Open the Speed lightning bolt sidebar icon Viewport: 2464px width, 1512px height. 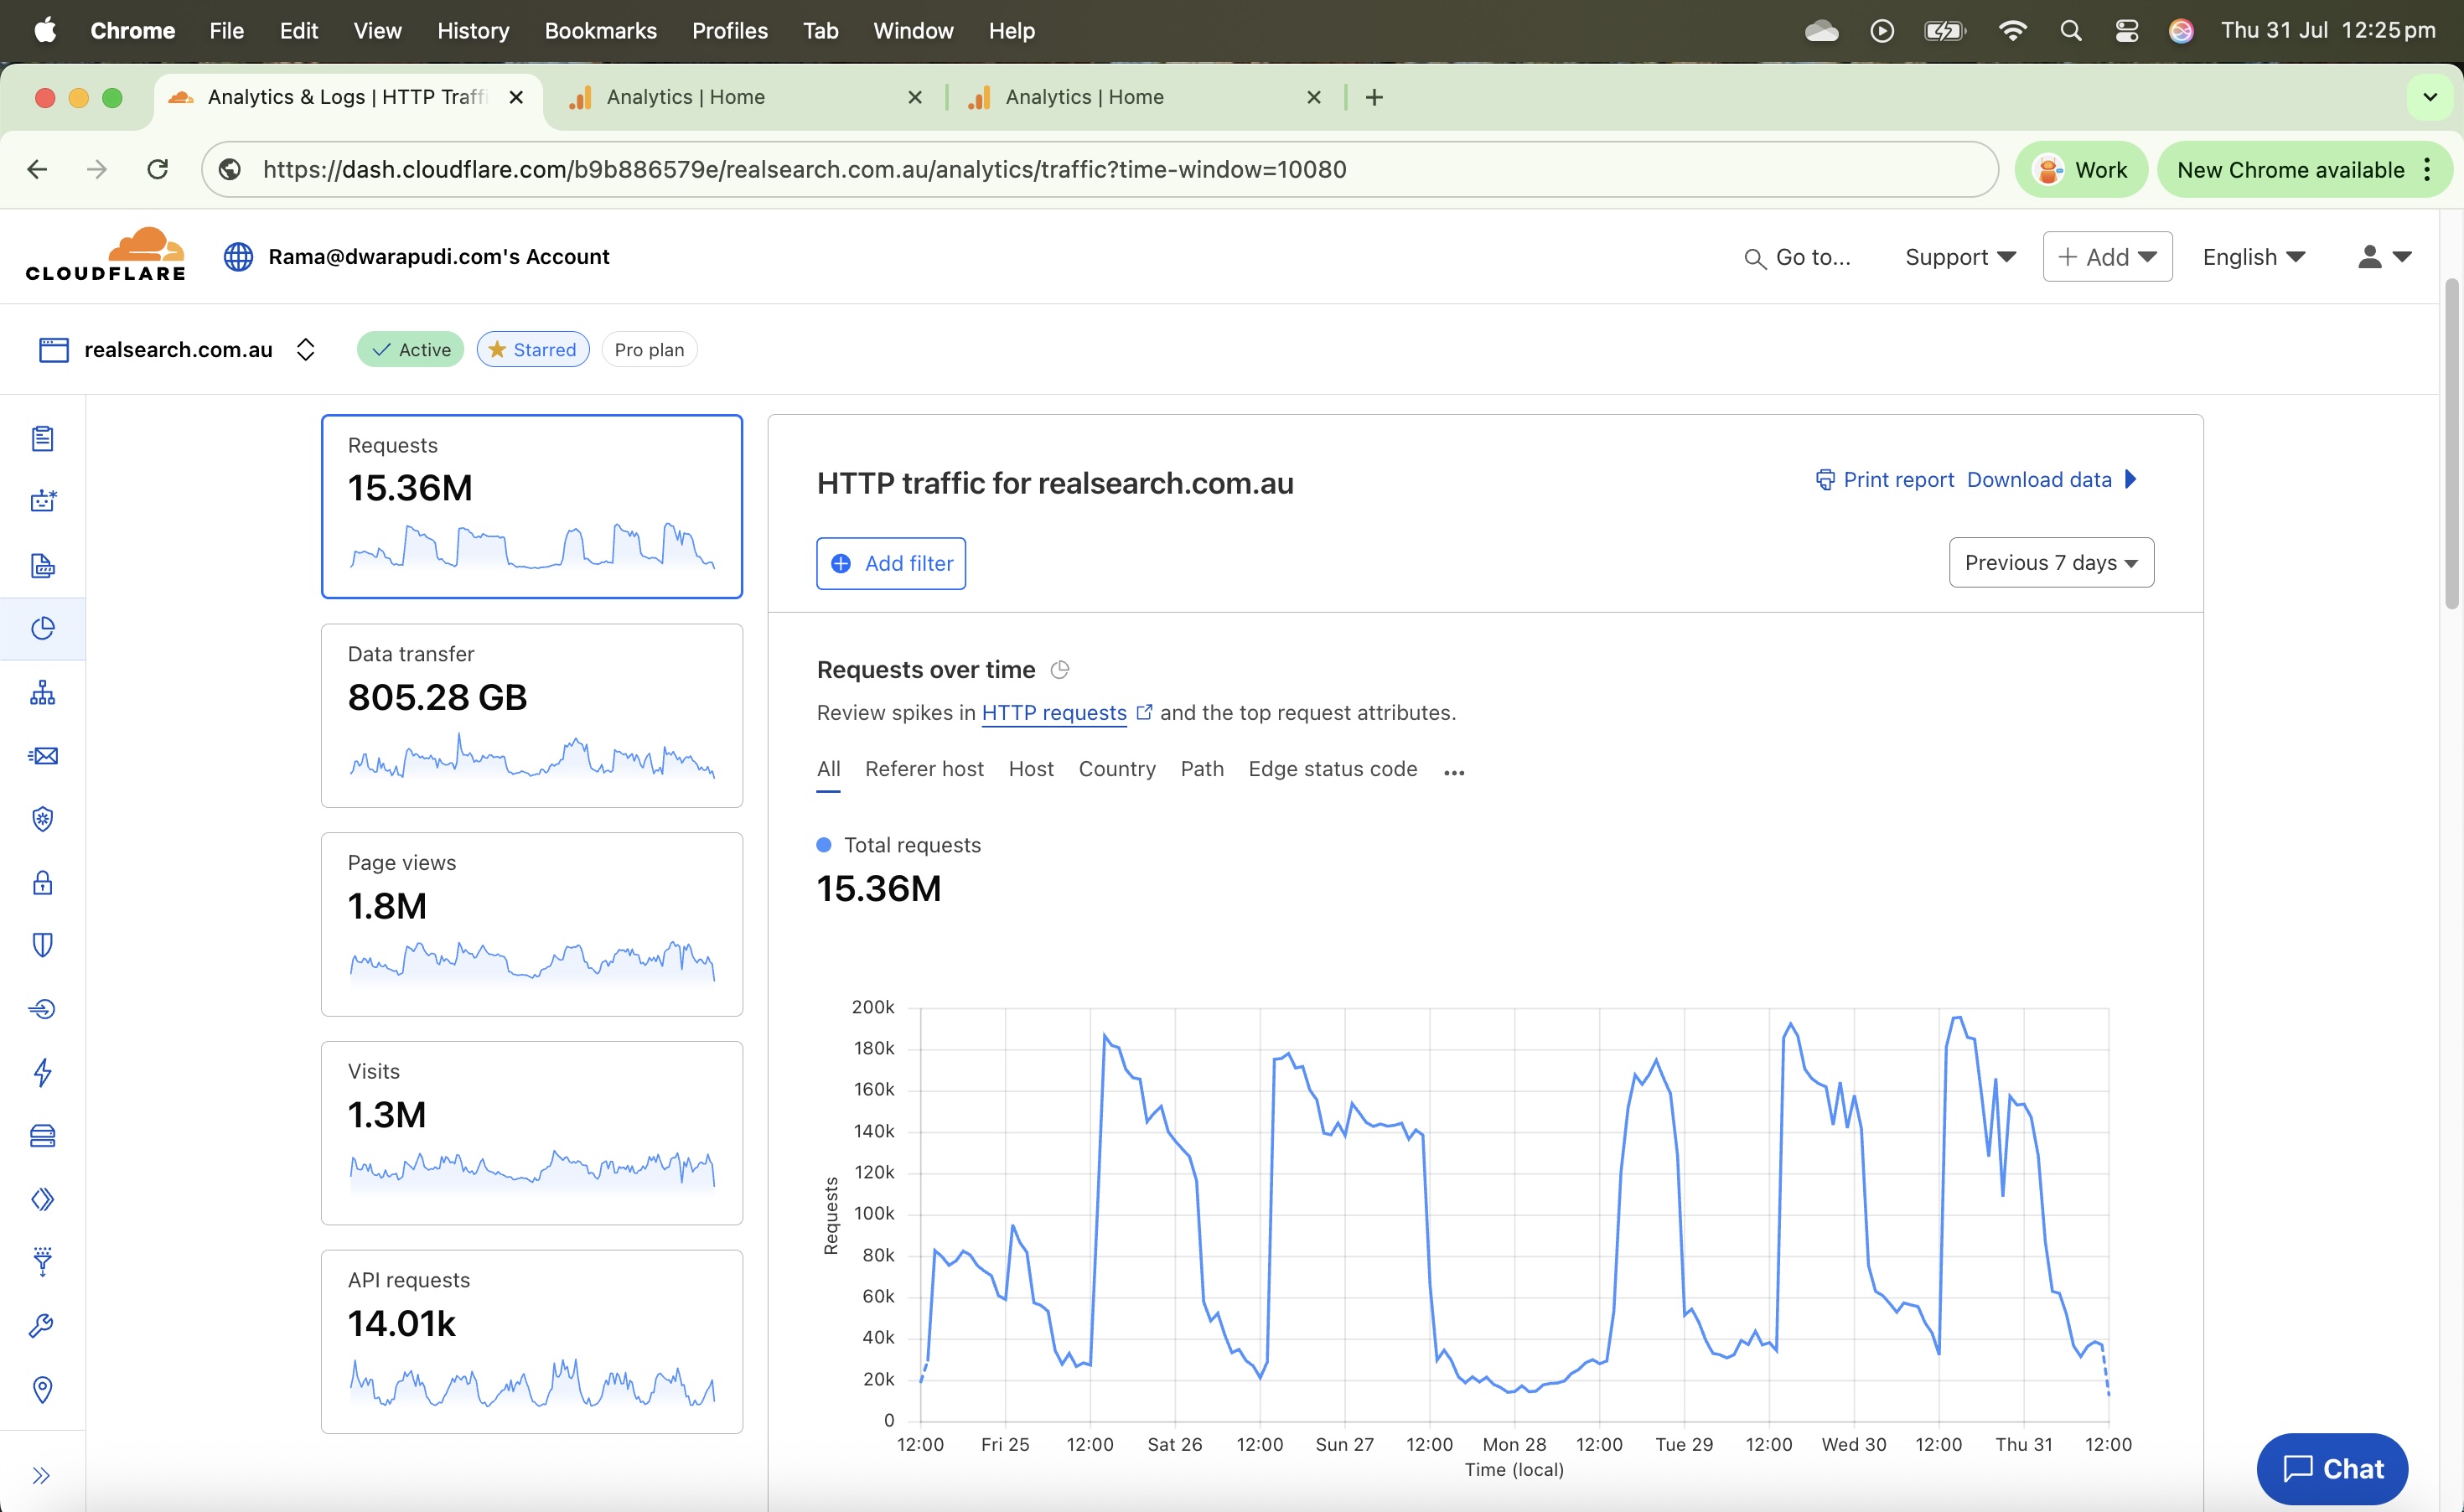pyautogui.click(x=42, y=1072)
